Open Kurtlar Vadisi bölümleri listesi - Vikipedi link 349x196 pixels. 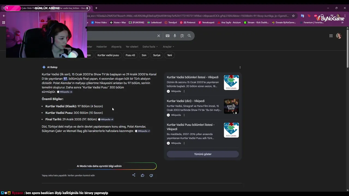click(192, 77)
